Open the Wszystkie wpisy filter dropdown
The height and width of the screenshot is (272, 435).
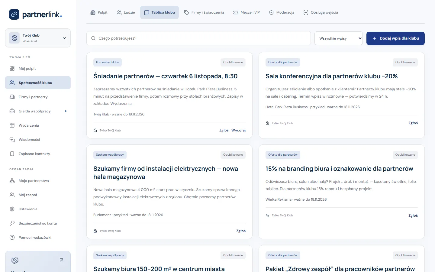339,38
